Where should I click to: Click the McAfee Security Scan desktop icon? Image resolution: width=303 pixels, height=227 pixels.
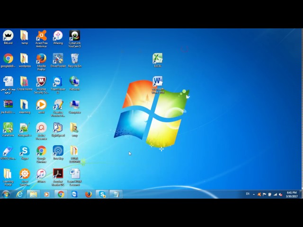tap(41, 82)
